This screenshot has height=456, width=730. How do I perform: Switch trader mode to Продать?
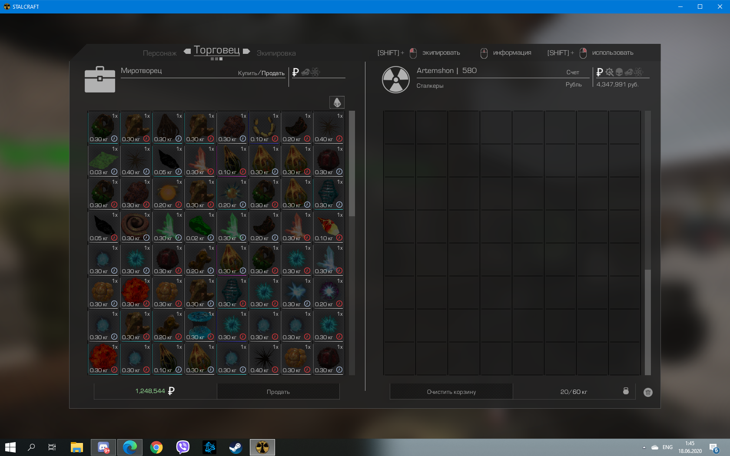point(273,73)
